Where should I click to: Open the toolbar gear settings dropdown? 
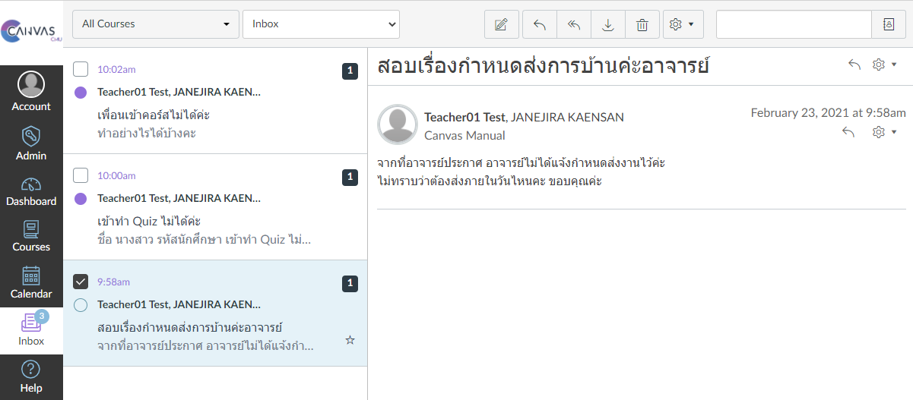682,24
